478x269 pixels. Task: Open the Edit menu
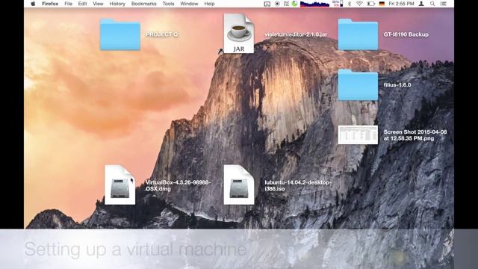(82, 4)
